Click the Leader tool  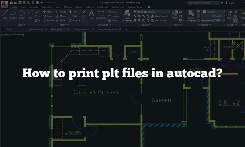click(113, 16)
